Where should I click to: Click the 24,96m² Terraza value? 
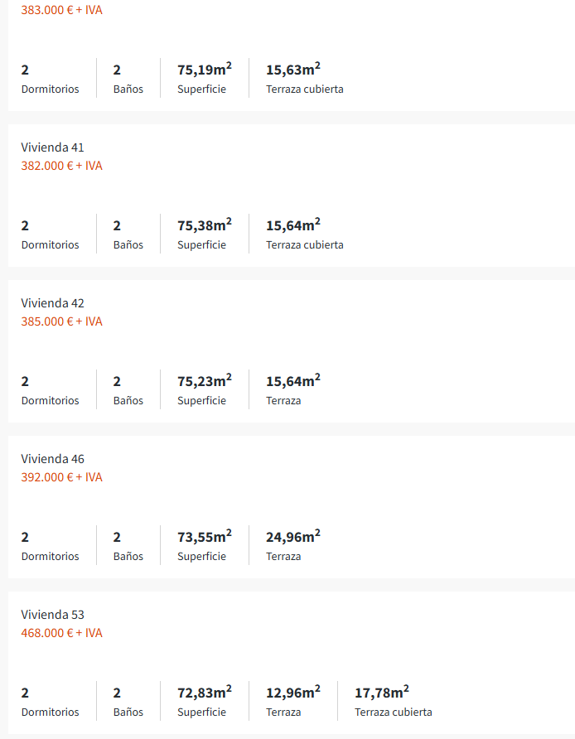(x=292, y=537)
